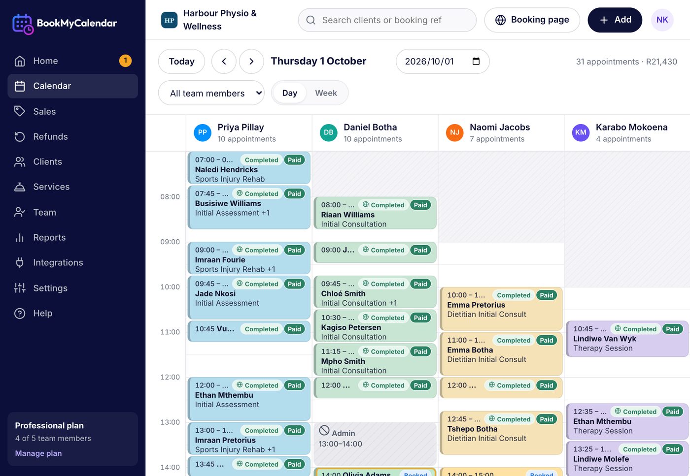
Task: Click Priya Pillay's PP avatar
Action: click(203, 132)
